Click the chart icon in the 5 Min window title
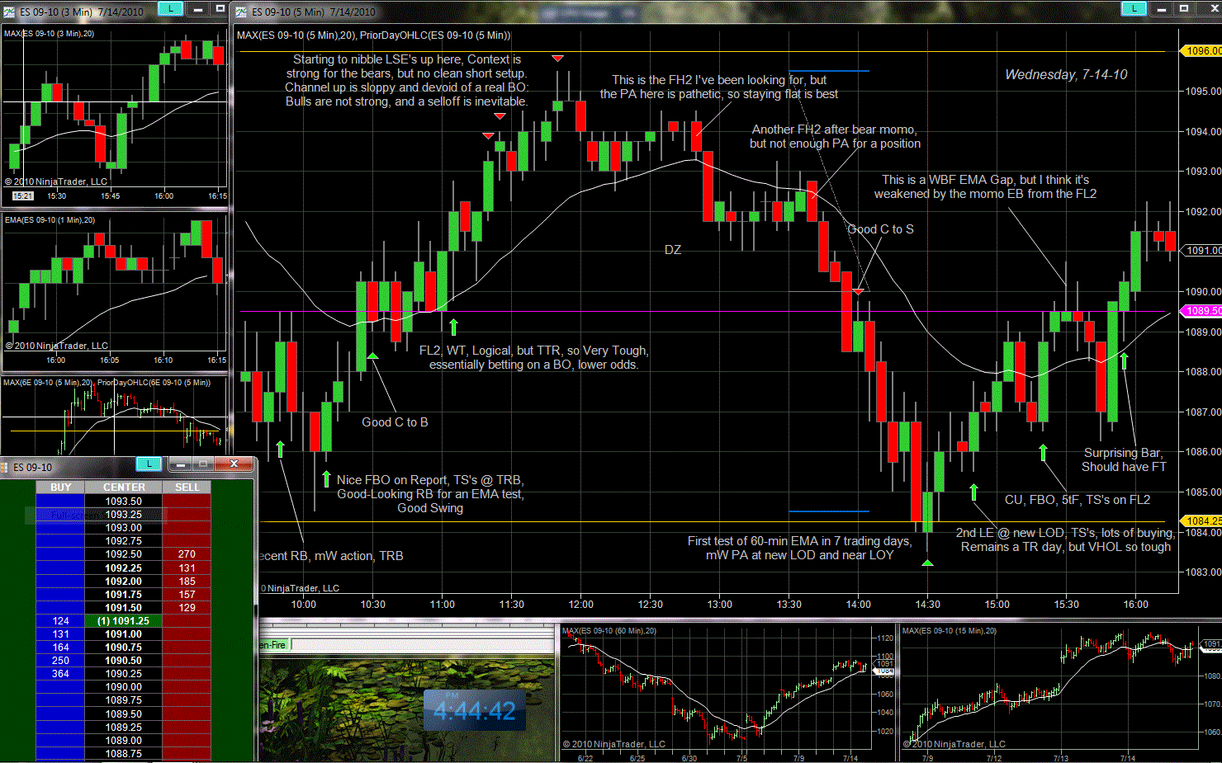The image size is (1222, 763). point(241,12)
